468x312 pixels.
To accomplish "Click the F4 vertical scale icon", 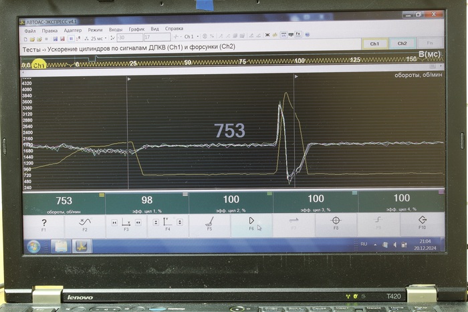I will pyautogui.click(x=167, y=222).
